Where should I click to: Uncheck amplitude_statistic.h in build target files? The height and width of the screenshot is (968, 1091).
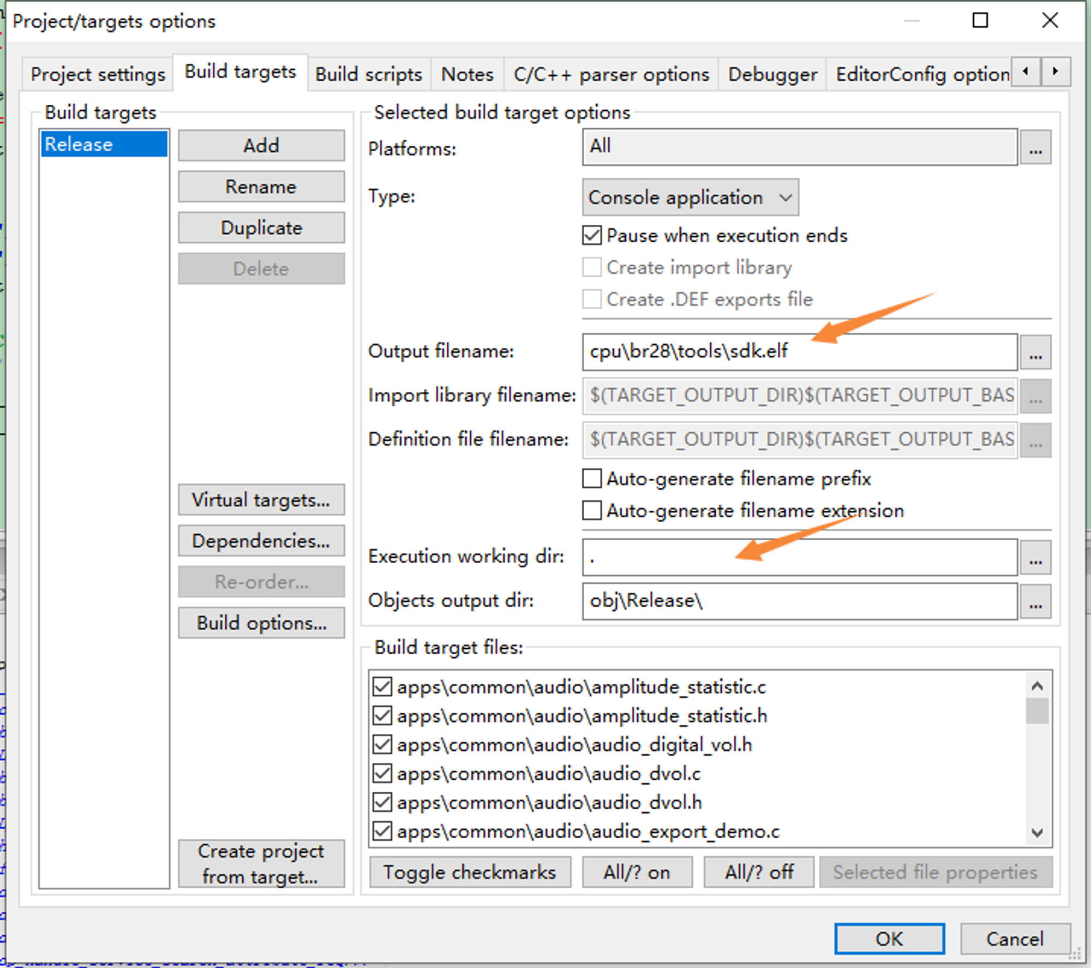[382, 716]
